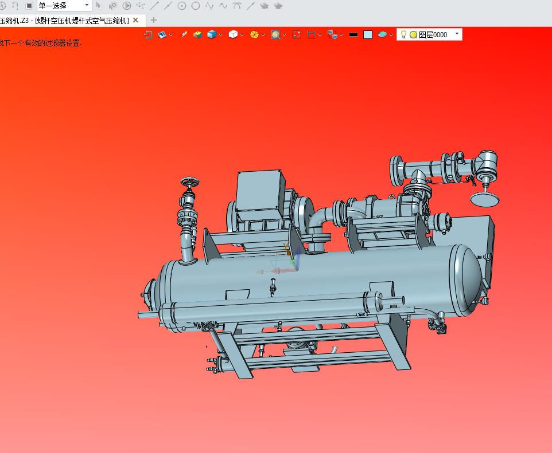Toggle the square filter button near selection box

(29, 6)
